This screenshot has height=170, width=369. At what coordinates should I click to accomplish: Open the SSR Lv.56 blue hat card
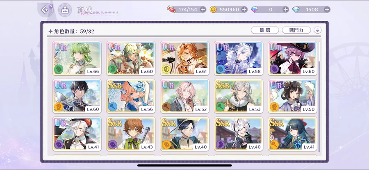(131, 96)
